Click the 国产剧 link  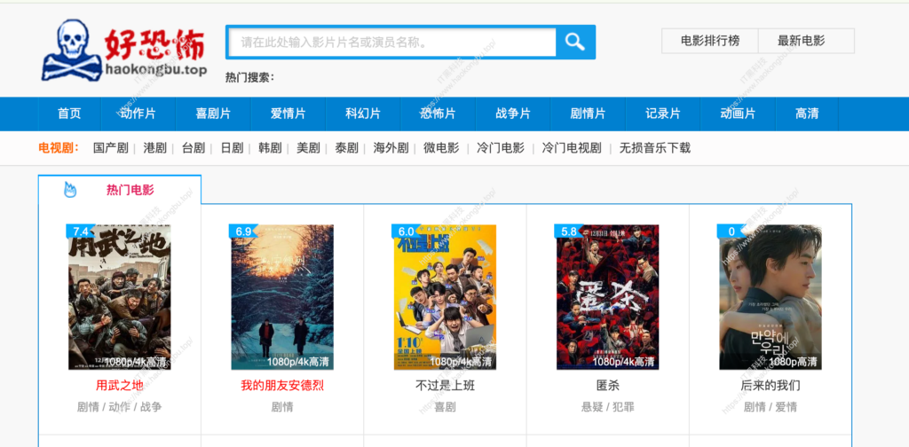(x=111, y=148)
